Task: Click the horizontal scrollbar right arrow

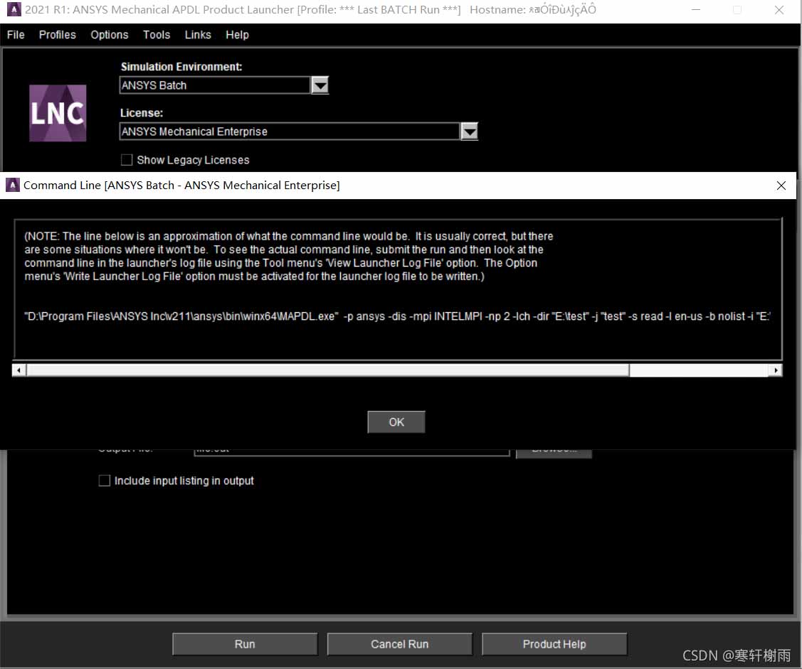Action: pos(776,370)
